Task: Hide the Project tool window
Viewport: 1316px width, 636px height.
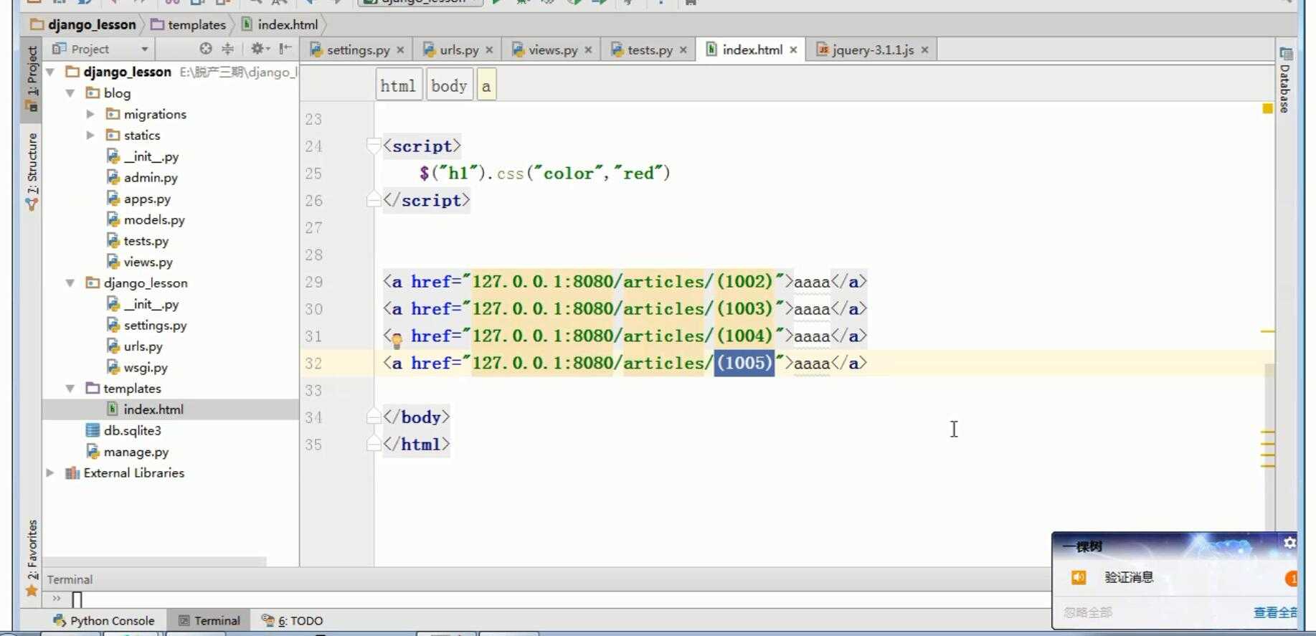Action: [x=285, y=49]
